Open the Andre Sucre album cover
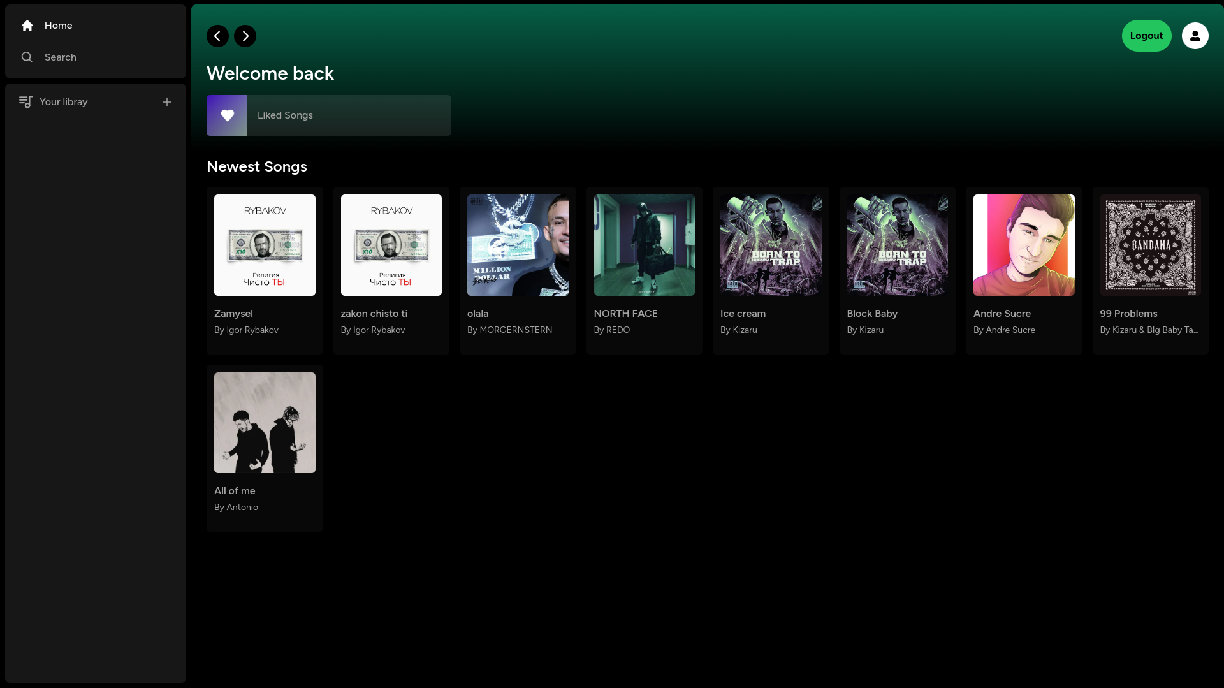 coord(1024,245)
